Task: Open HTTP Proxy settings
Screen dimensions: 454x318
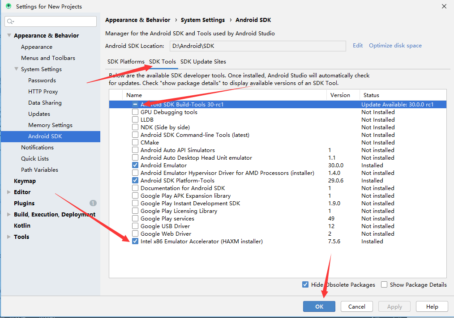Action: pyautogui.click(x=43, y=91)
